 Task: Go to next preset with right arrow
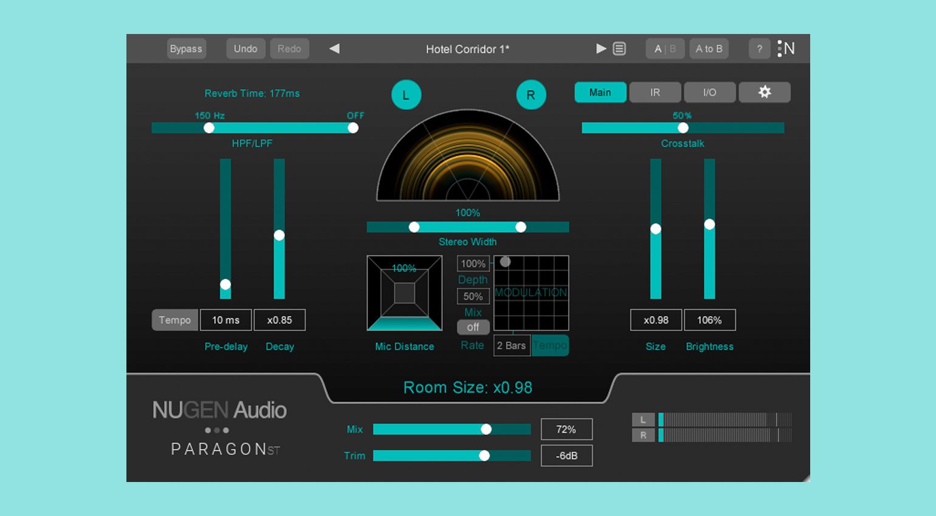tap(600, 49)
